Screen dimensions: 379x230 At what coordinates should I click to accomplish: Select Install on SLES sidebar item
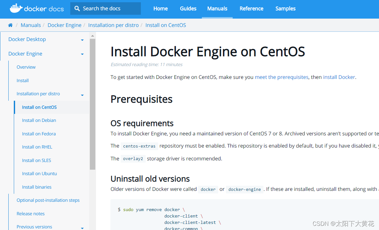click(x=37, y=160)
